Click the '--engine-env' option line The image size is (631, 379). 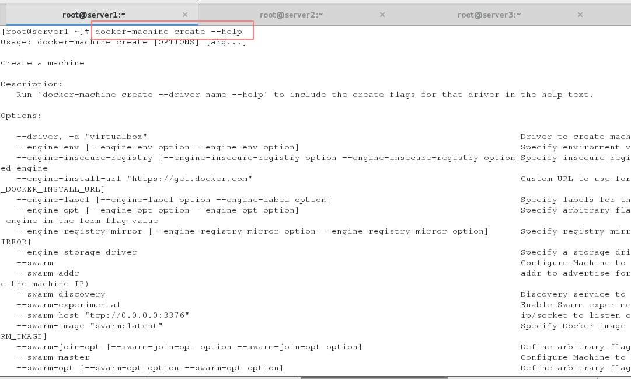(158, 147)
